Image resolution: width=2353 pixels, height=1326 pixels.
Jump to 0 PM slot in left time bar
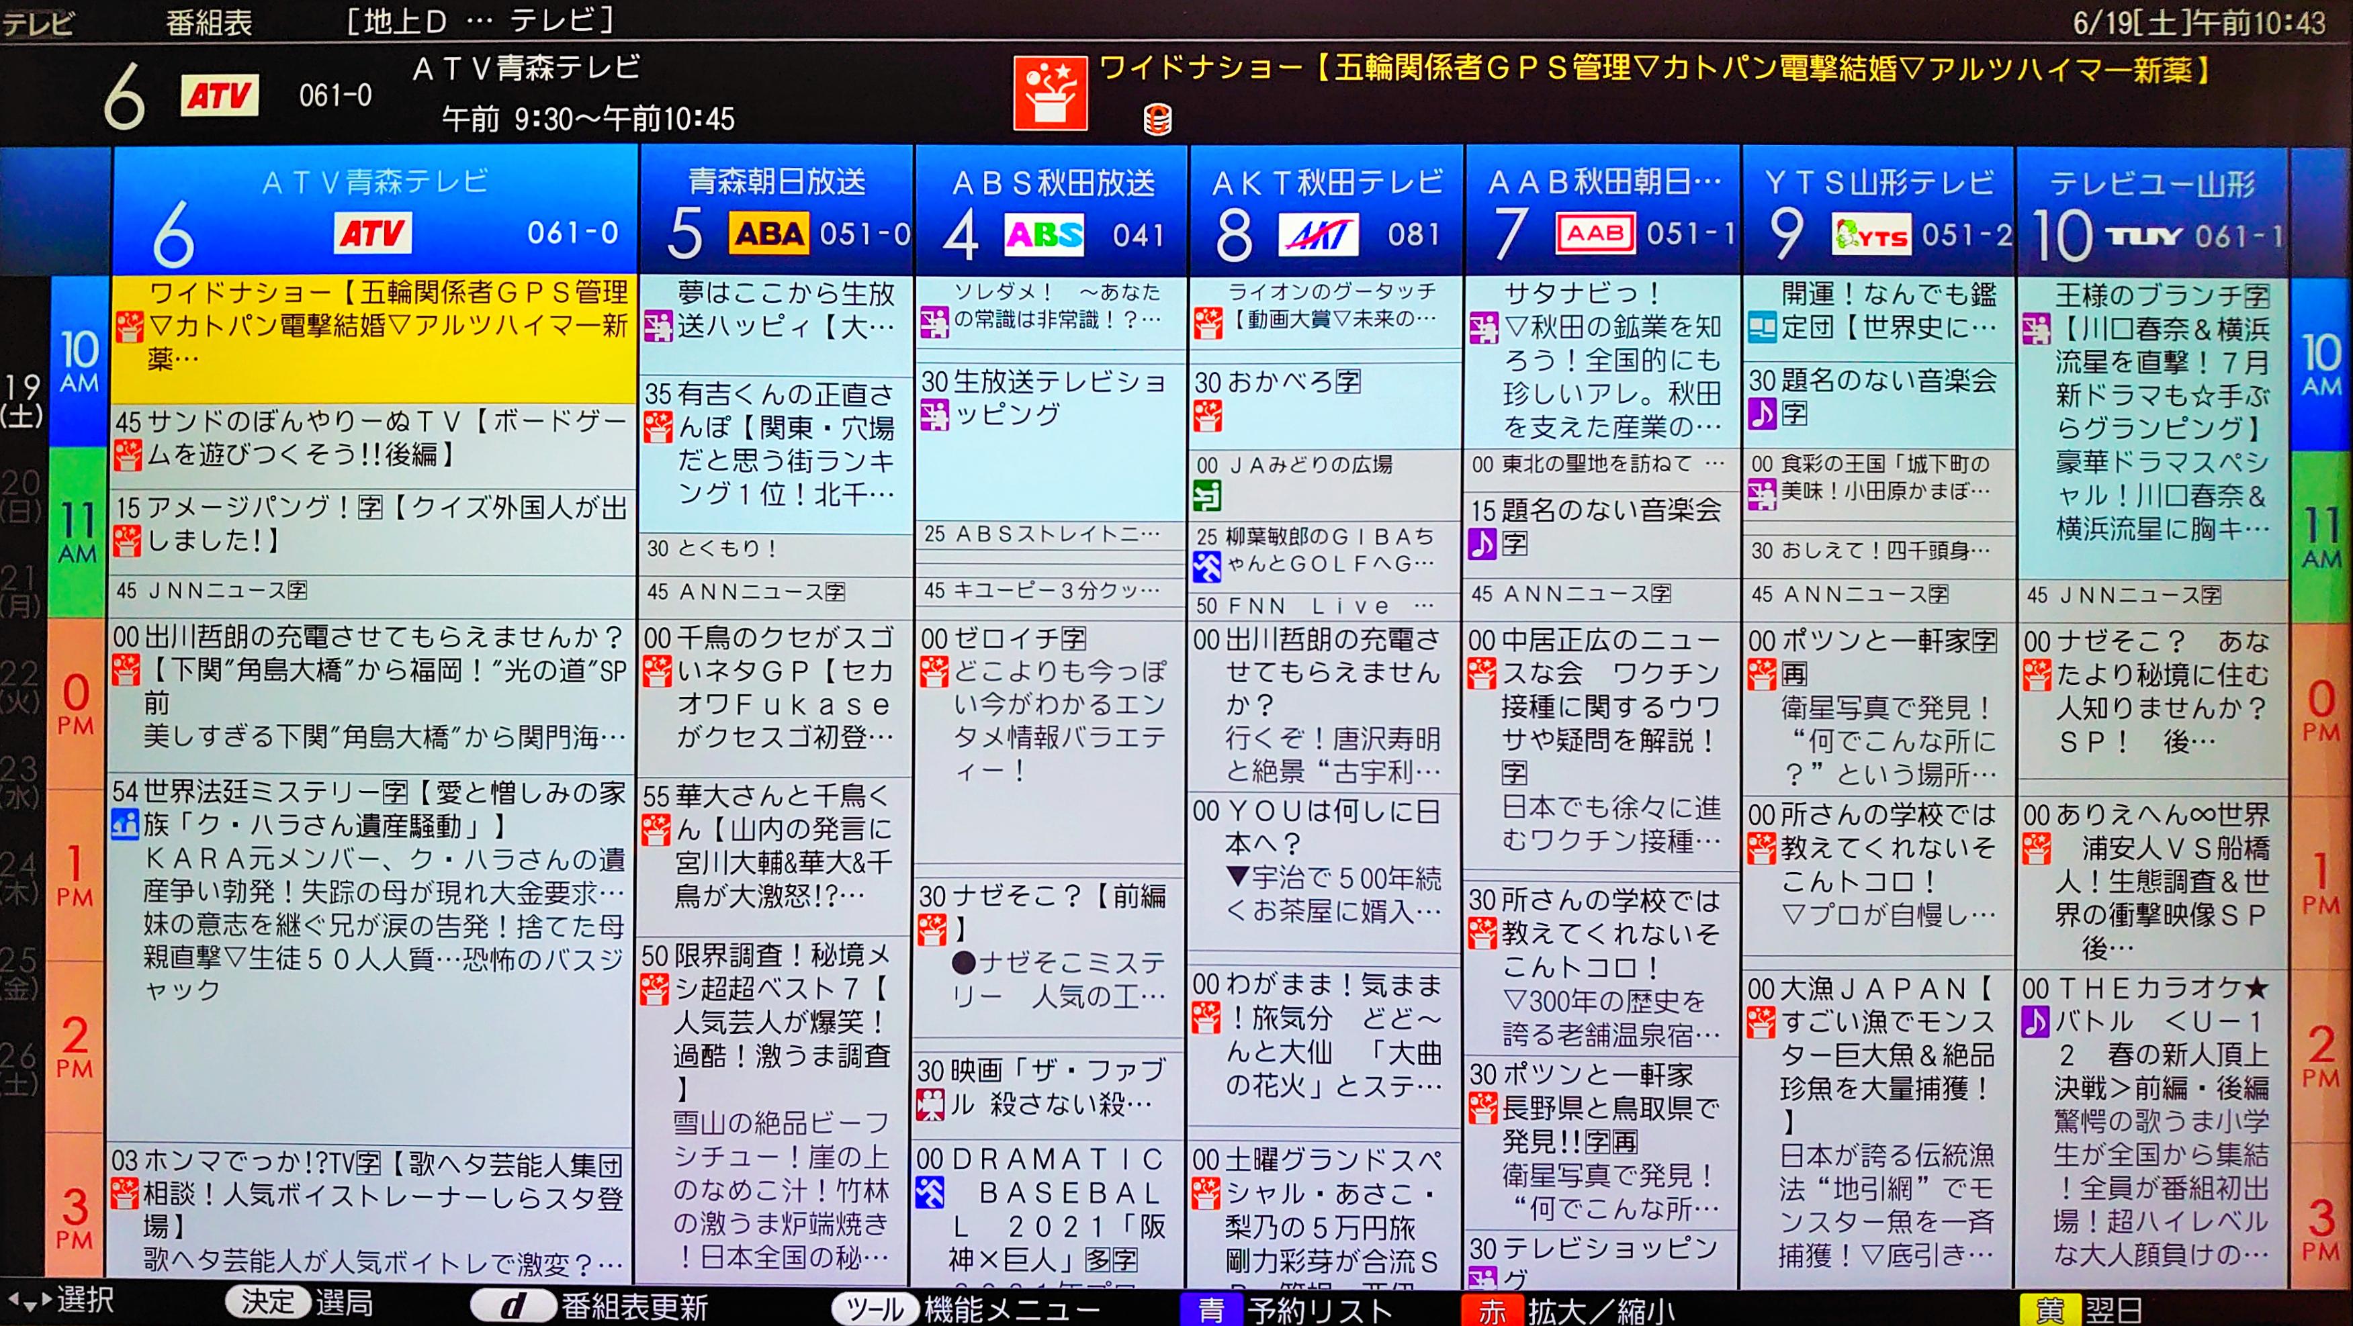76,704
